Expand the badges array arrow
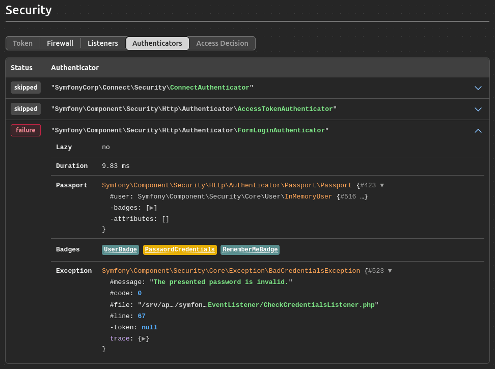Viewport: 495px width, 369px height. pos(152,208)
